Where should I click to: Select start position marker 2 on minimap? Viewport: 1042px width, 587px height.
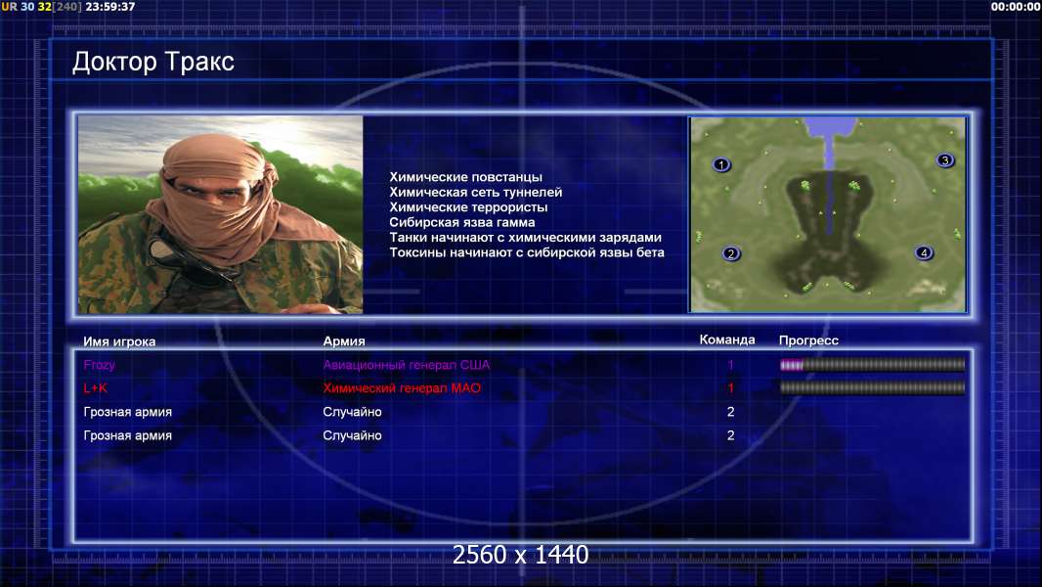pyautogui.click(x=731, y=253)
